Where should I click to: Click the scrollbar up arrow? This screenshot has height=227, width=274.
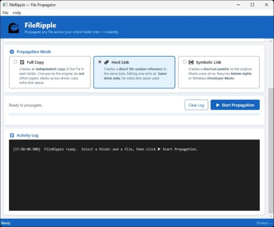pos(271,41)
